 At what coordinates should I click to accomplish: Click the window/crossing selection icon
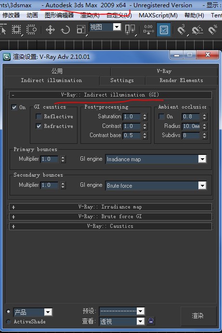click(31, 30)
